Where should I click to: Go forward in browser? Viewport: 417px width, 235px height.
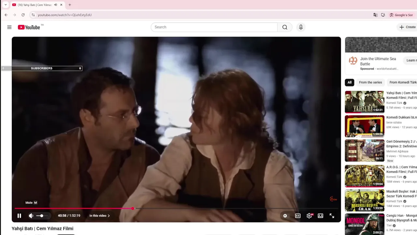tap(14, 15)
